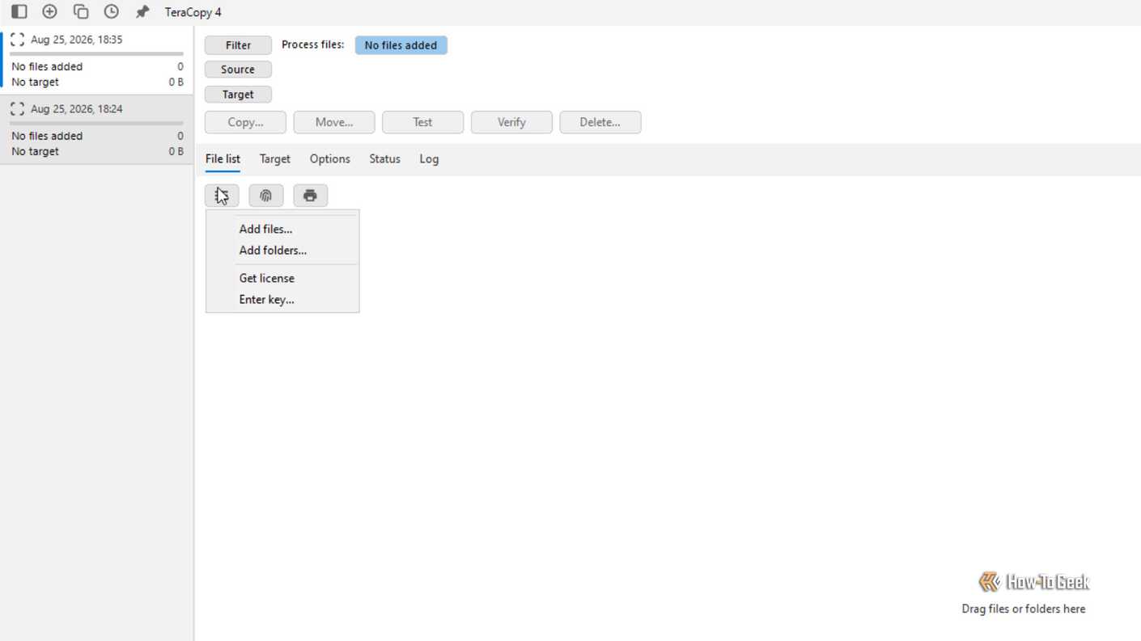Screen dimensions: 1141x641
Task: Click the progress bar of the 18:24 job
Action: click(97, 123)
